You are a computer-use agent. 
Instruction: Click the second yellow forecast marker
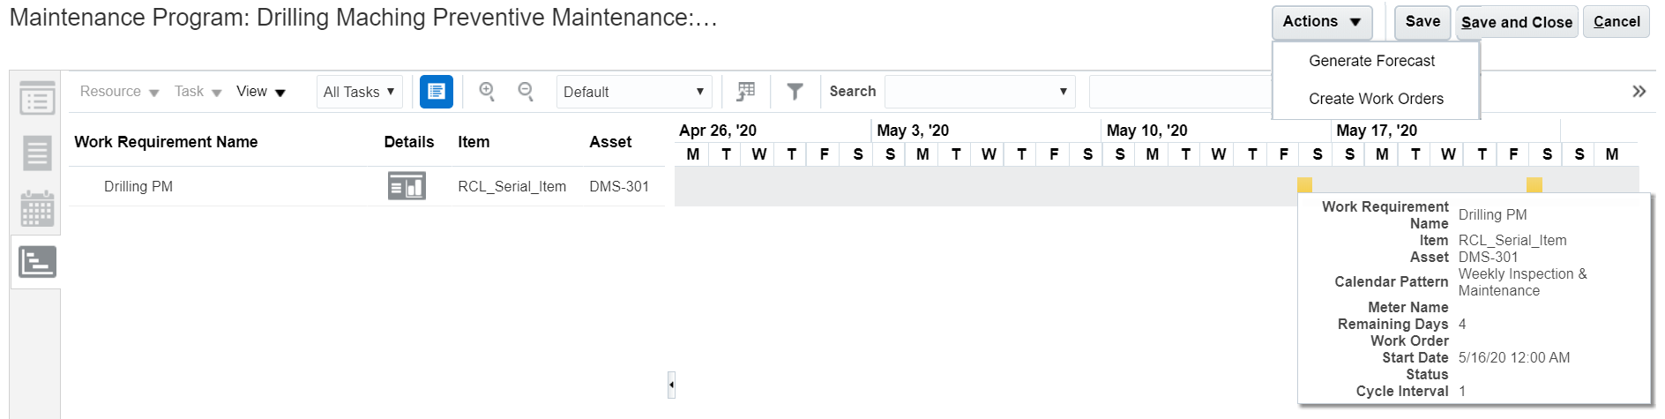(1534, 184)
